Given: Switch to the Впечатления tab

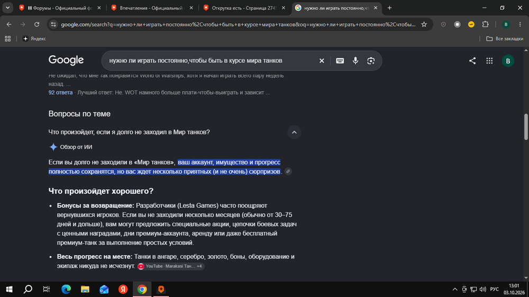Looking at the screenshot, I should 152,8.
